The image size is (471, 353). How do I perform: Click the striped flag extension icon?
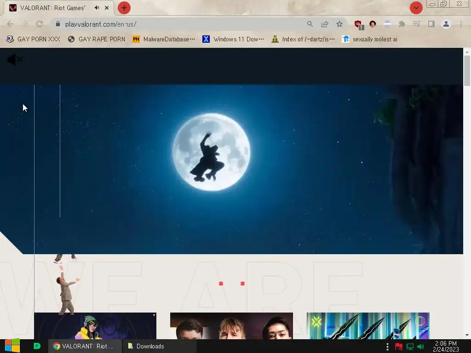[x=387, y=24]
